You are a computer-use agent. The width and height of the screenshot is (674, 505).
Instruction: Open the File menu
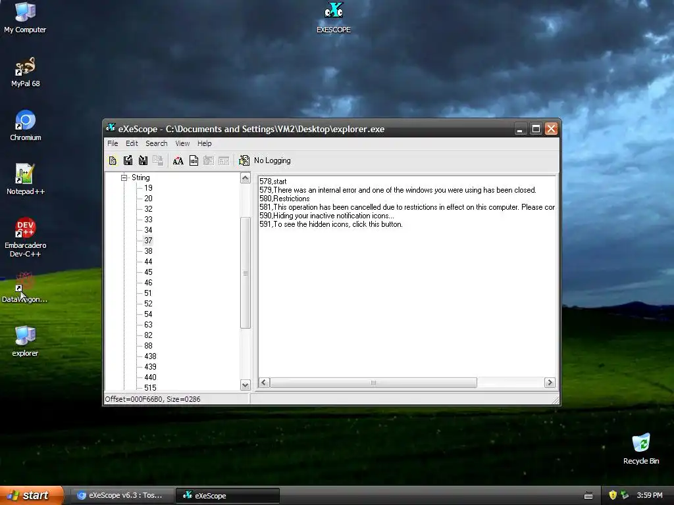[x=113, y=143]
